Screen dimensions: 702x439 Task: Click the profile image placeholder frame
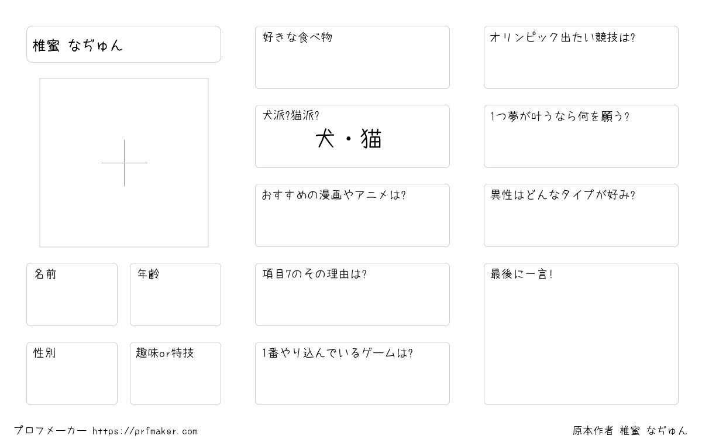point(124,163)
